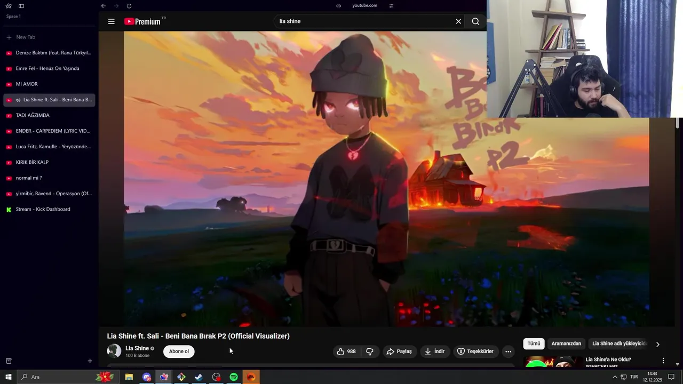The image size is (683, 384).
Task: Click the youtube.com address text
Action: [364, 5]
